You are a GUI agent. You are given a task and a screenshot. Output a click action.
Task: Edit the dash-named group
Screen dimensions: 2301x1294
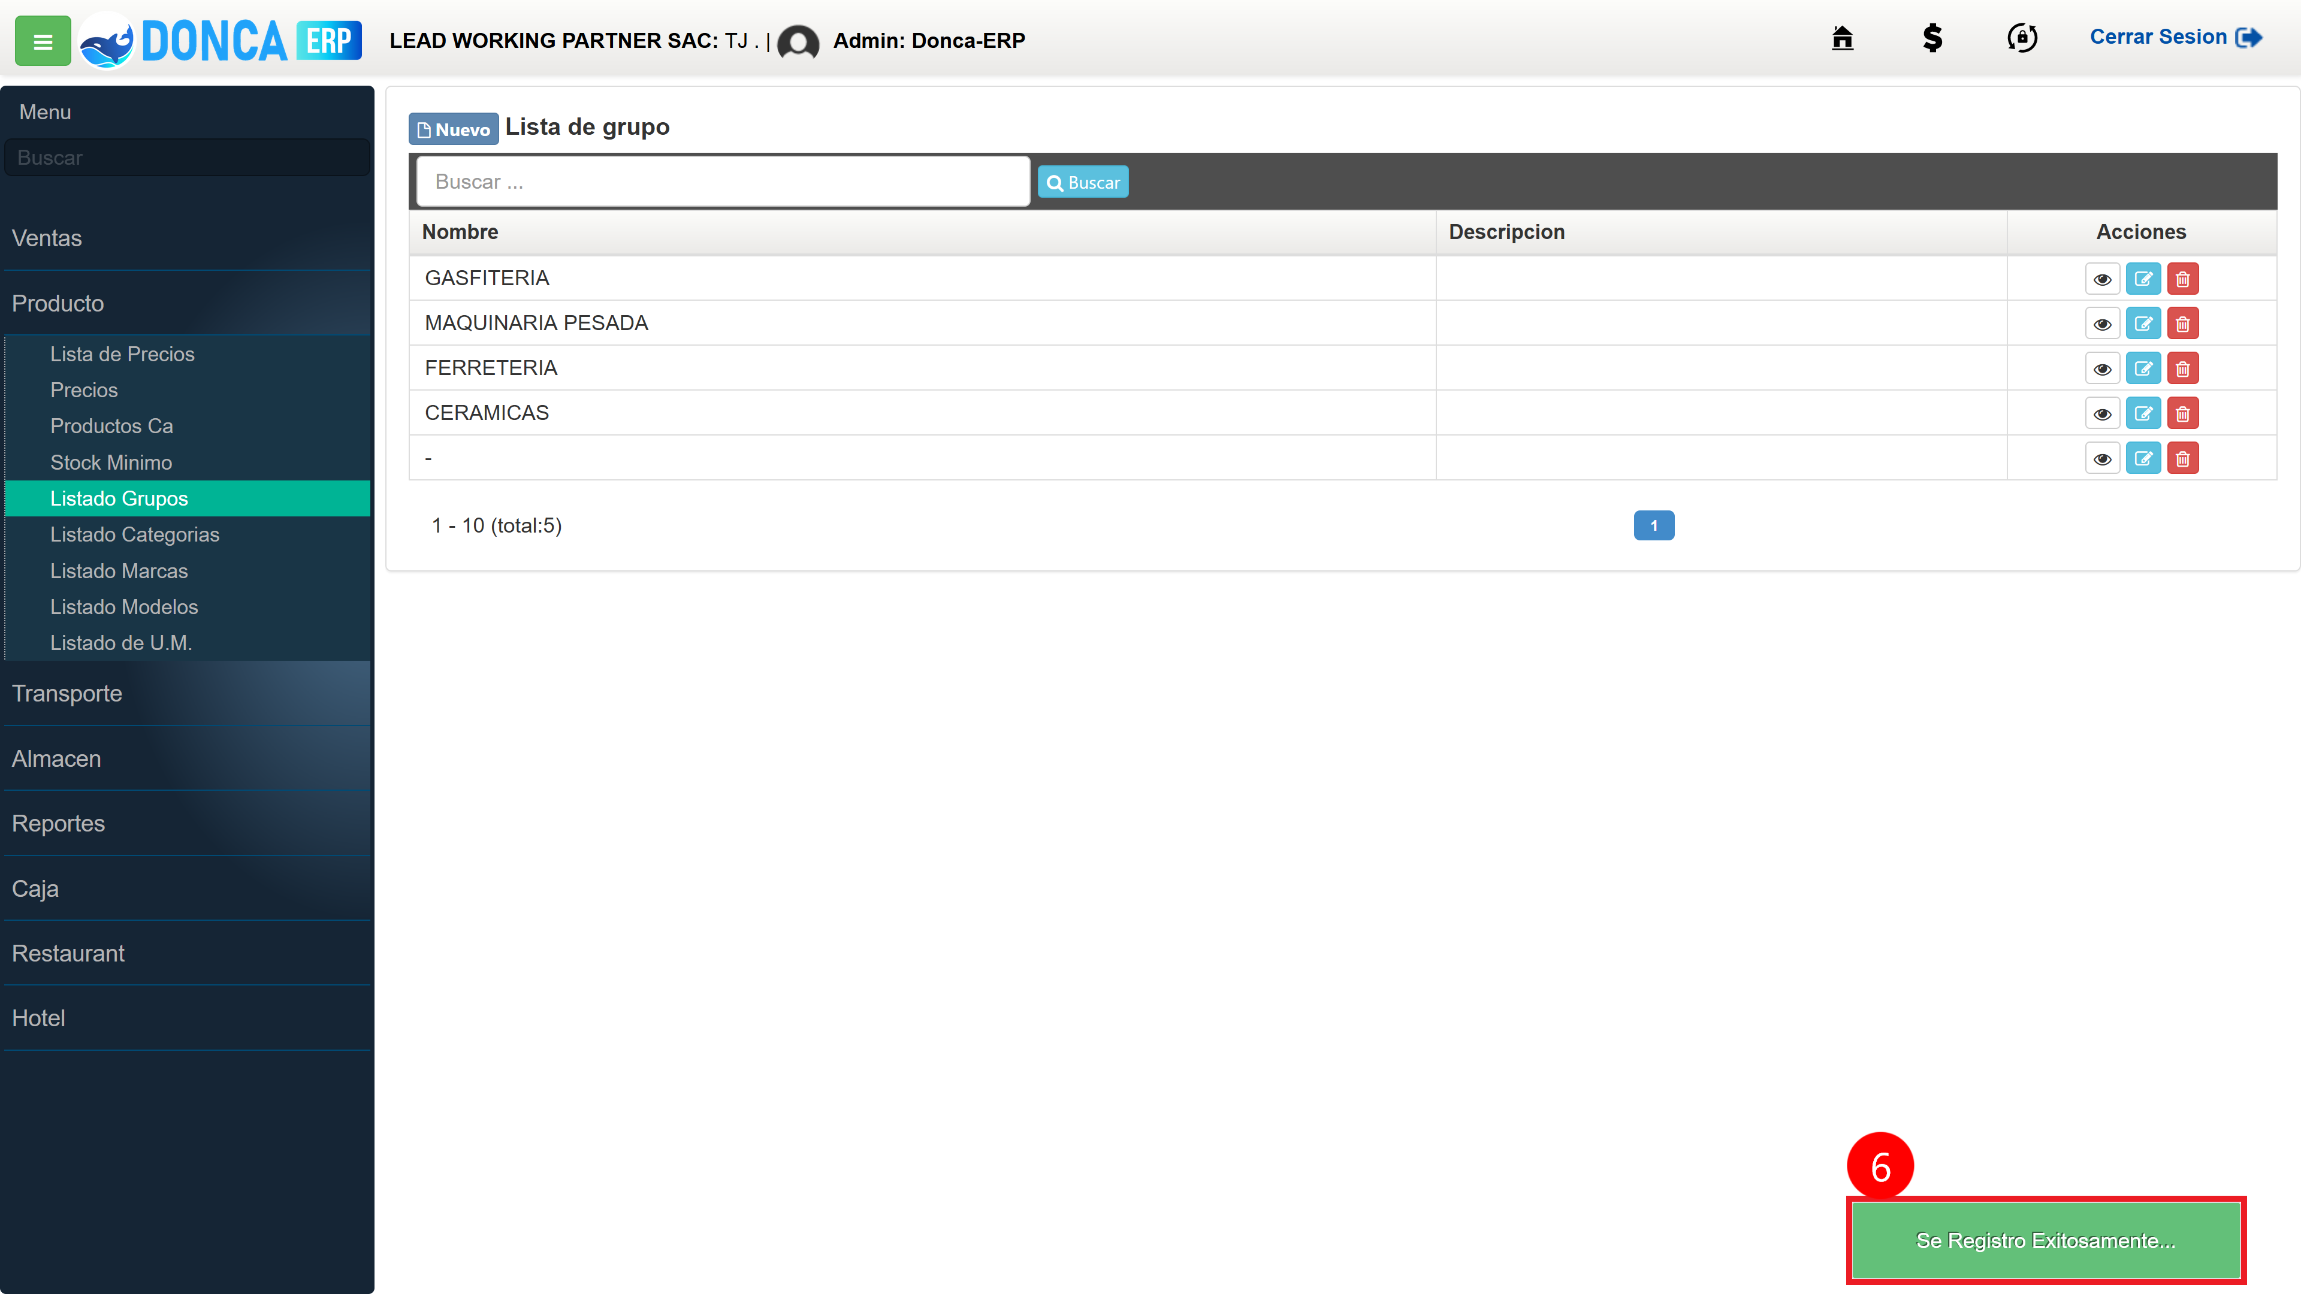(x=2143, y=459)
